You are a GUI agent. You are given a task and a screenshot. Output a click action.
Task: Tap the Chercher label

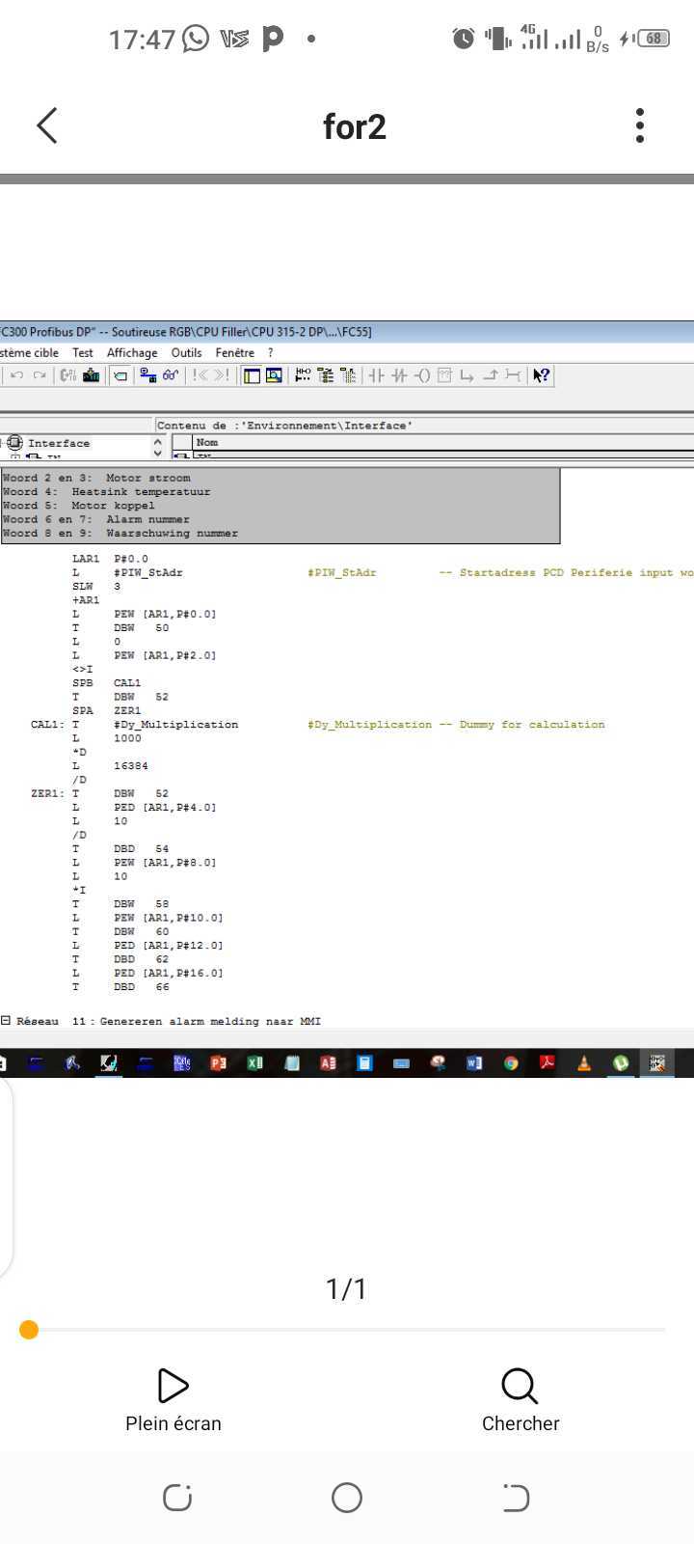point(520,1423)
